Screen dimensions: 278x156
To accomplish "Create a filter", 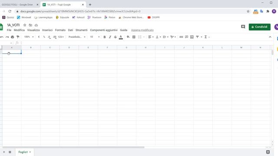I will tap(197, 37).
